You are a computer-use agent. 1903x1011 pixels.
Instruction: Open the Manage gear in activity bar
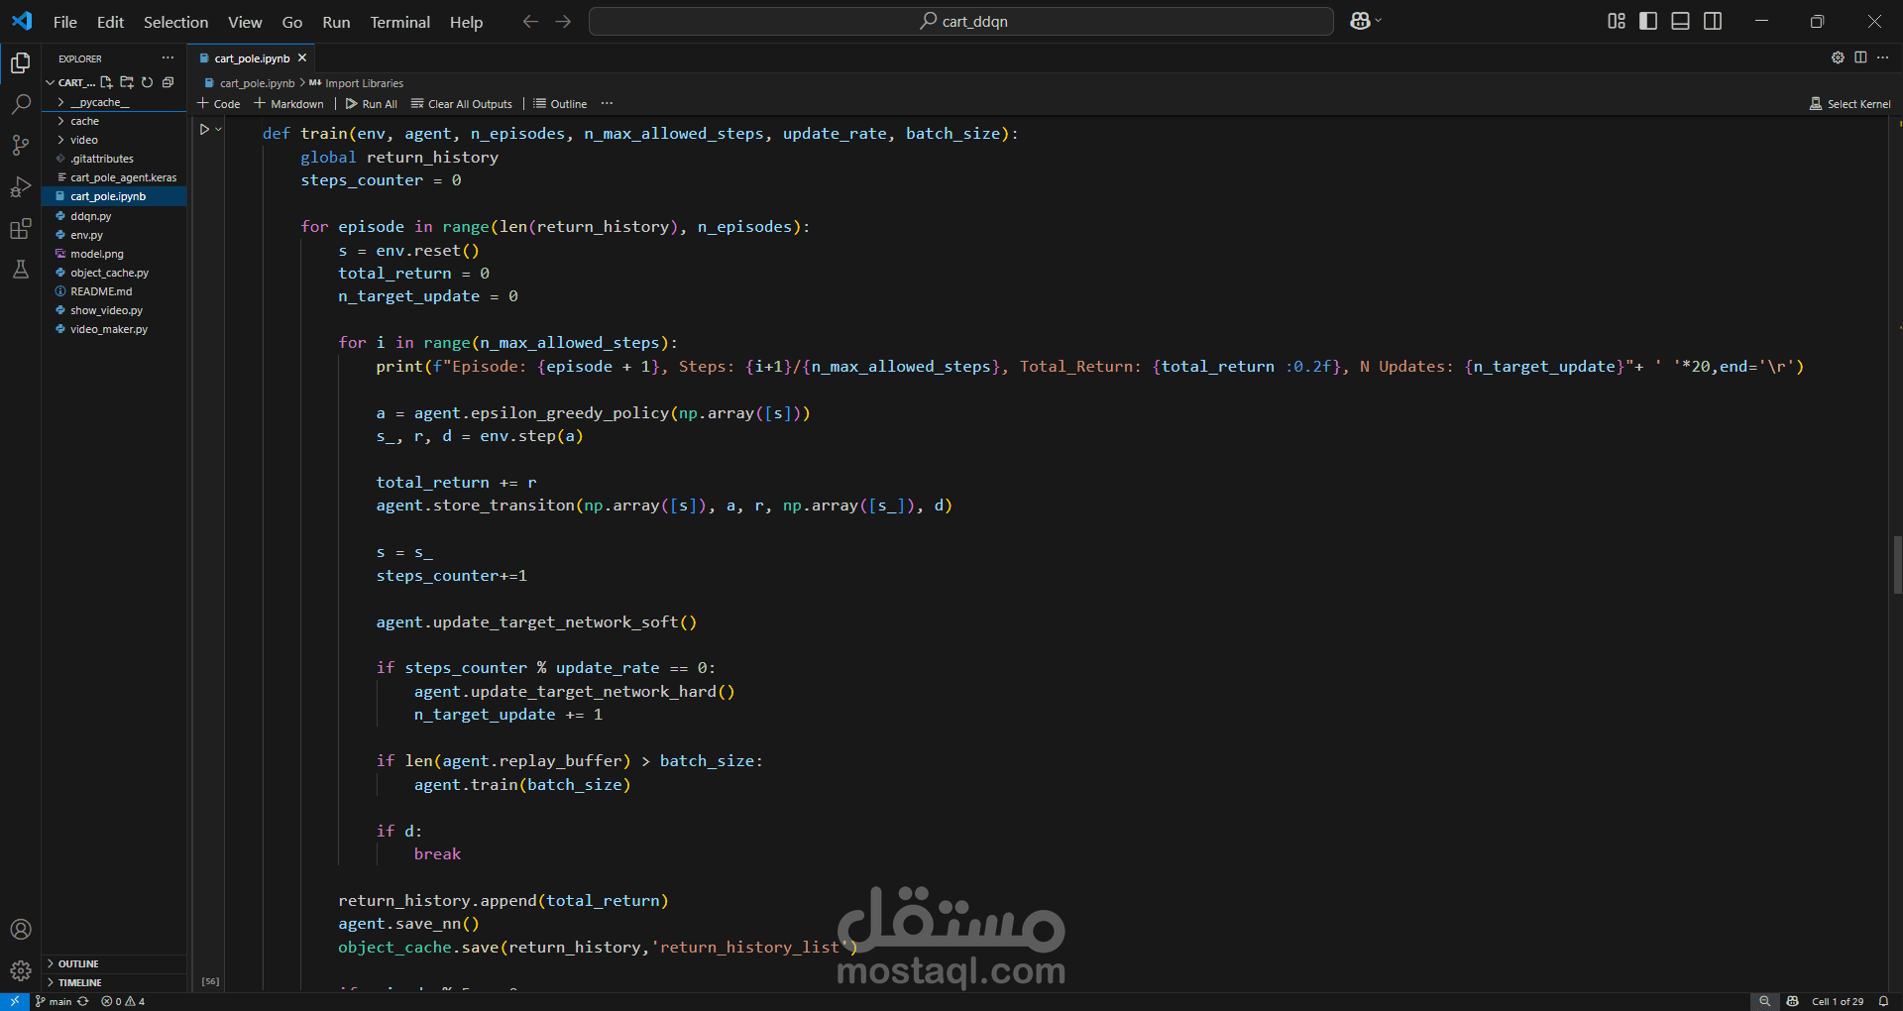coord(20,970)
